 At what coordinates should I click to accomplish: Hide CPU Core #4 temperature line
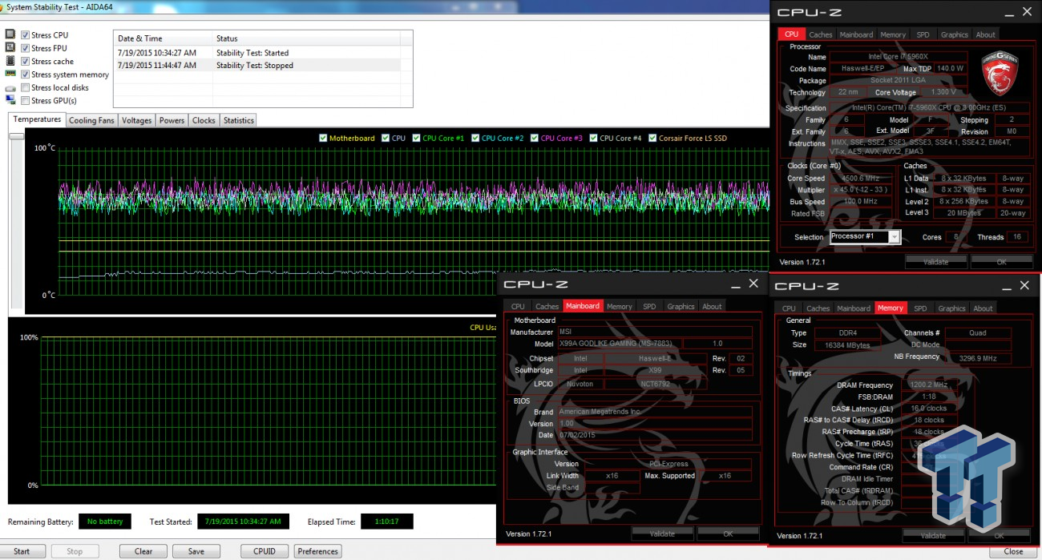[594, 138]
